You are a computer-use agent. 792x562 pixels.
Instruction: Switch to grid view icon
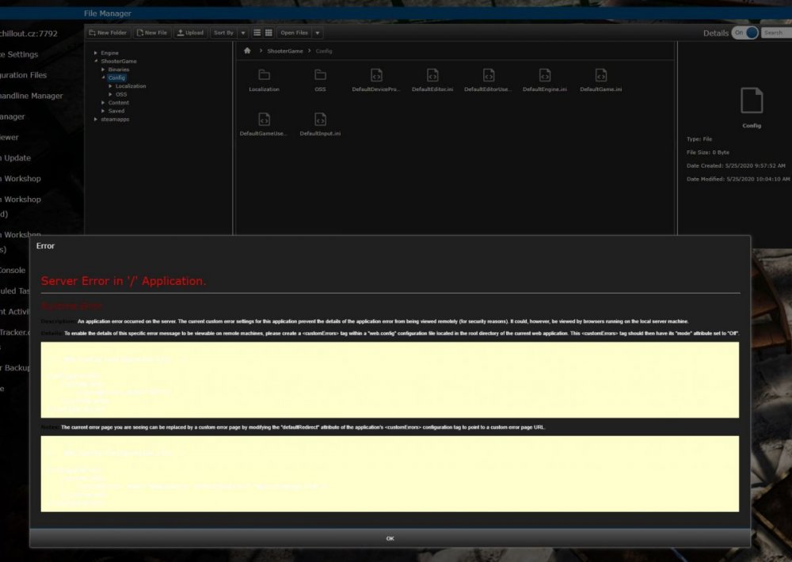click(268, 33)
